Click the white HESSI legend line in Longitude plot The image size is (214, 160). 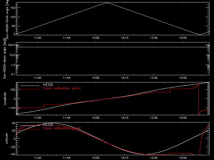pyautogui.click(x=30, y=86)
